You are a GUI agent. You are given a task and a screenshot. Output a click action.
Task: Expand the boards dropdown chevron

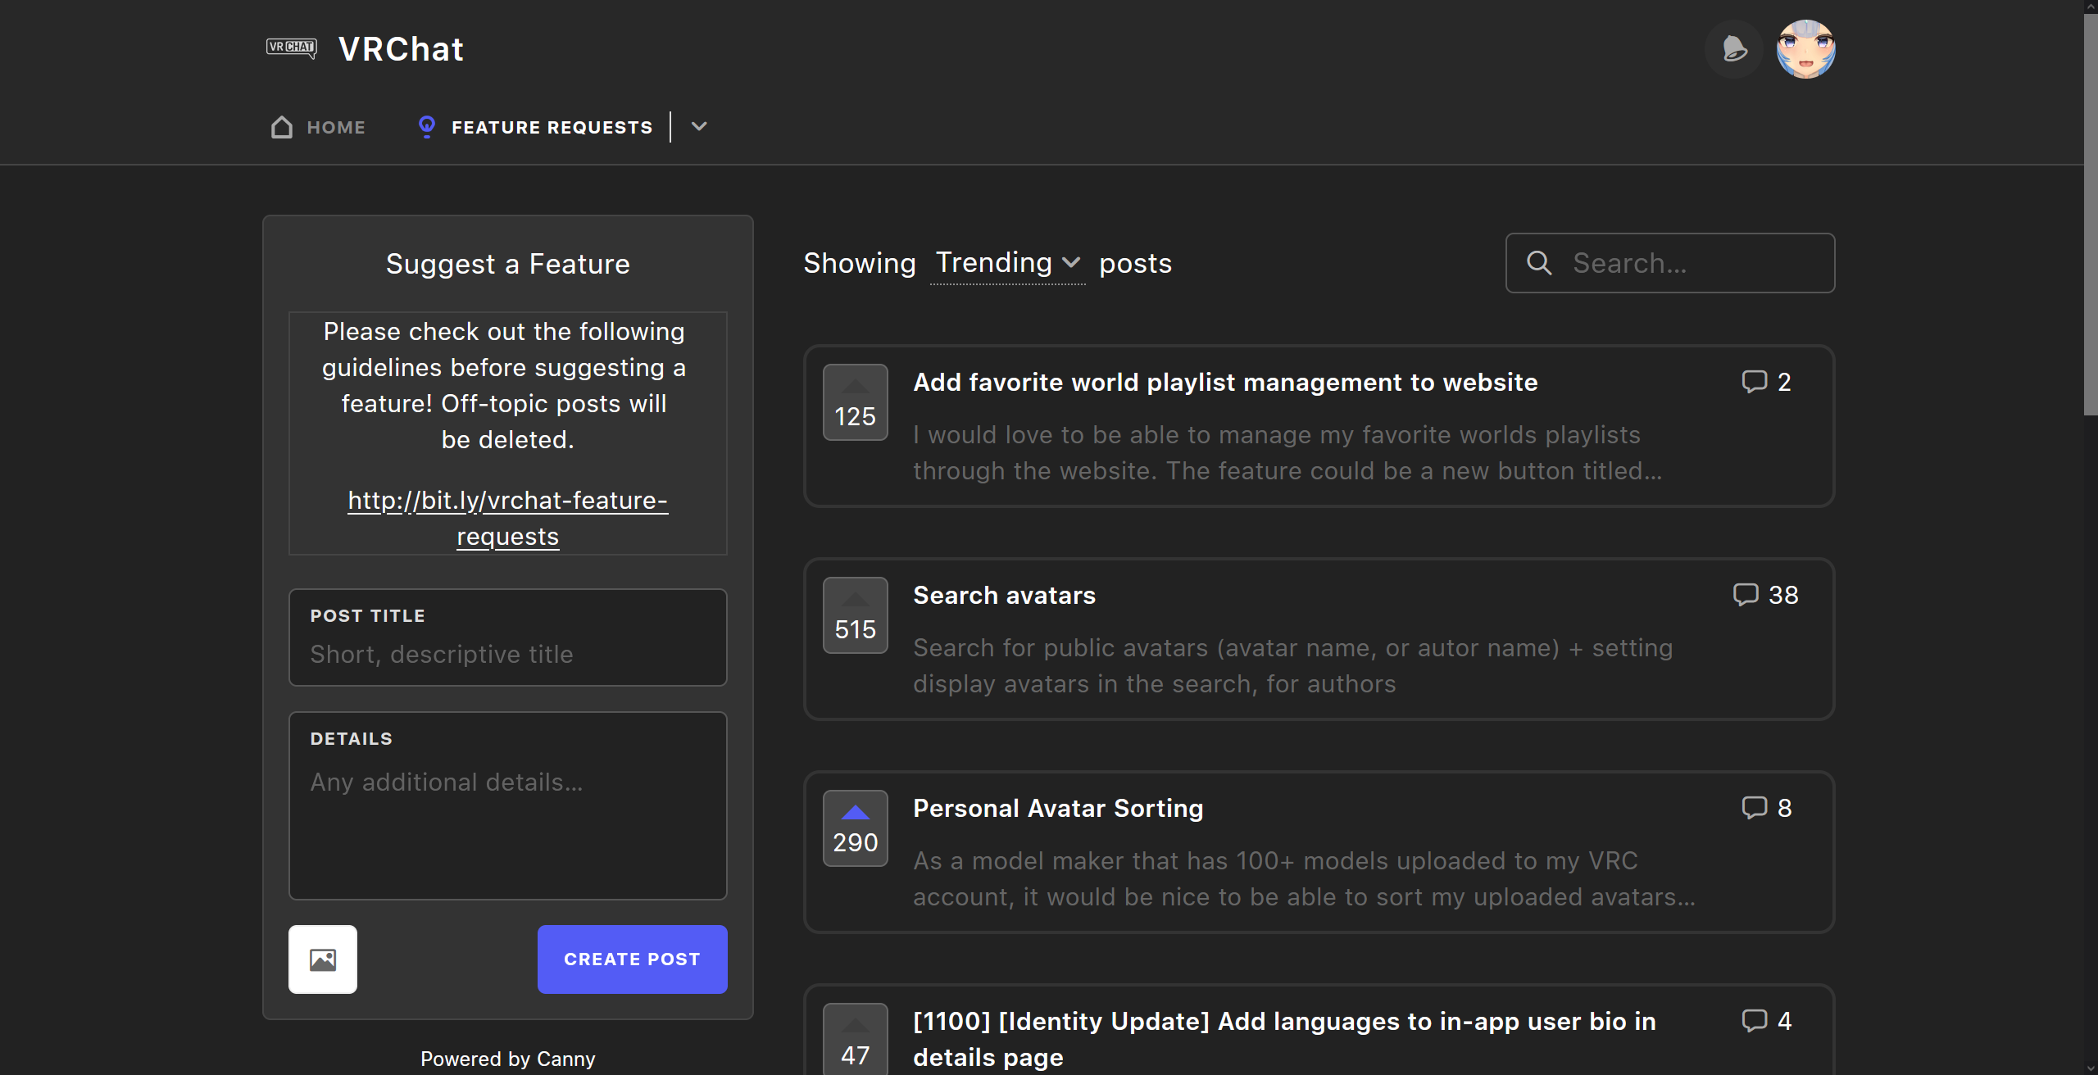(699, 126)
